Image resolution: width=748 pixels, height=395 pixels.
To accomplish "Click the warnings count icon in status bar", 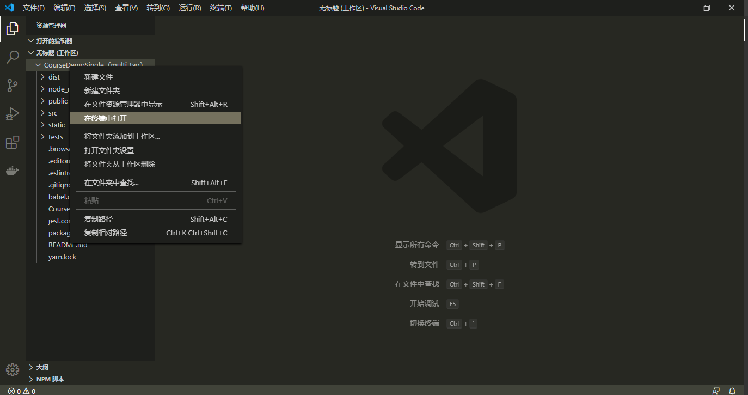I will (26, 391).
